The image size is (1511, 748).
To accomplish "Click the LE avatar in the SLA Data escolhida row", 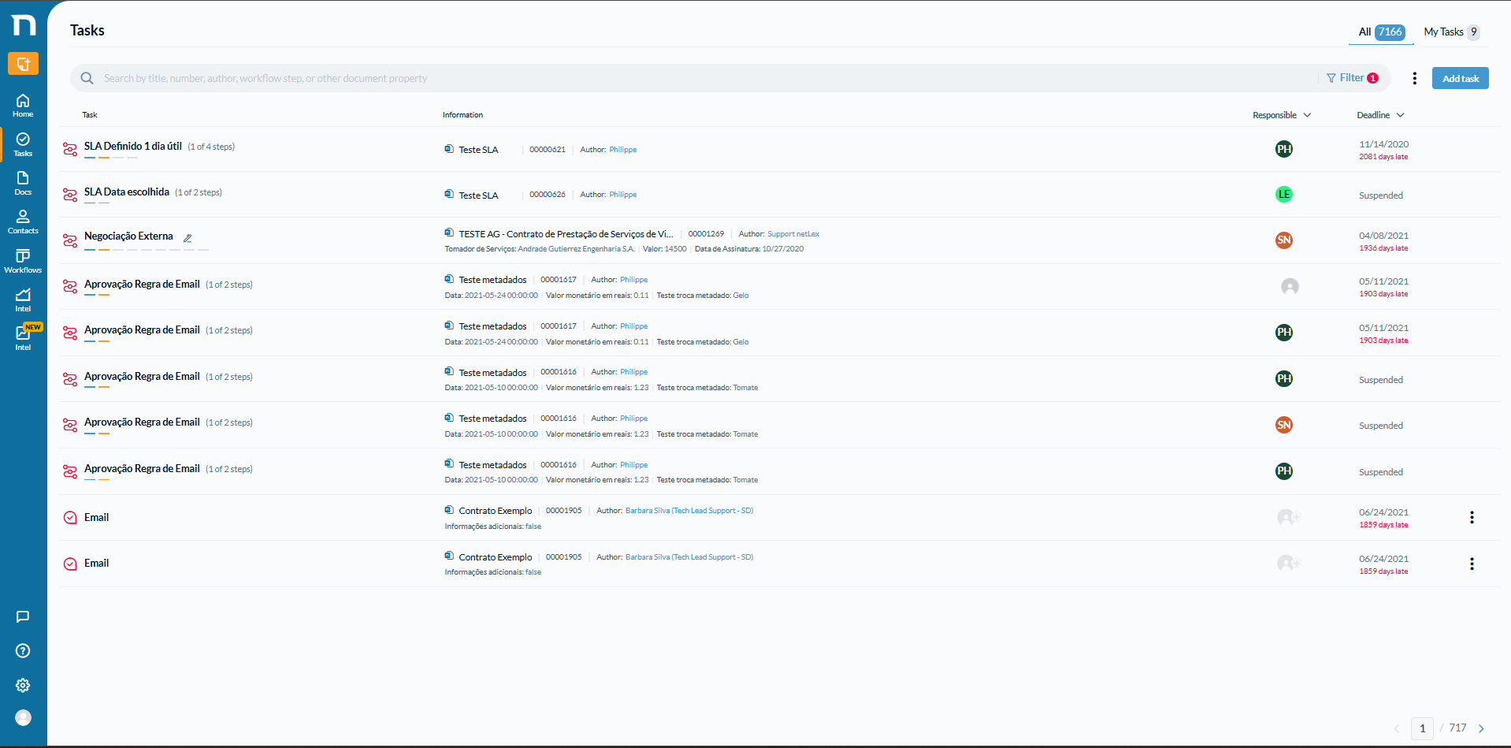I will (1284, 194).
